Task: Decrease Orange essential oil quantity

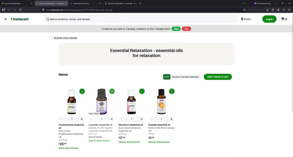Action: point(151,119)
